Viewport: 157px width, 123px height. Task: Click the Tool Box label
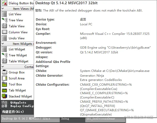pyautogui.click(x=15, y=84)
